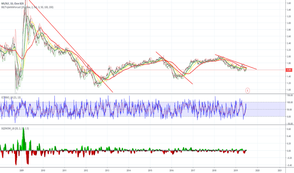Click the 2011 label on time axis
The width and height of the screenshot is (294, 173).
64,170
